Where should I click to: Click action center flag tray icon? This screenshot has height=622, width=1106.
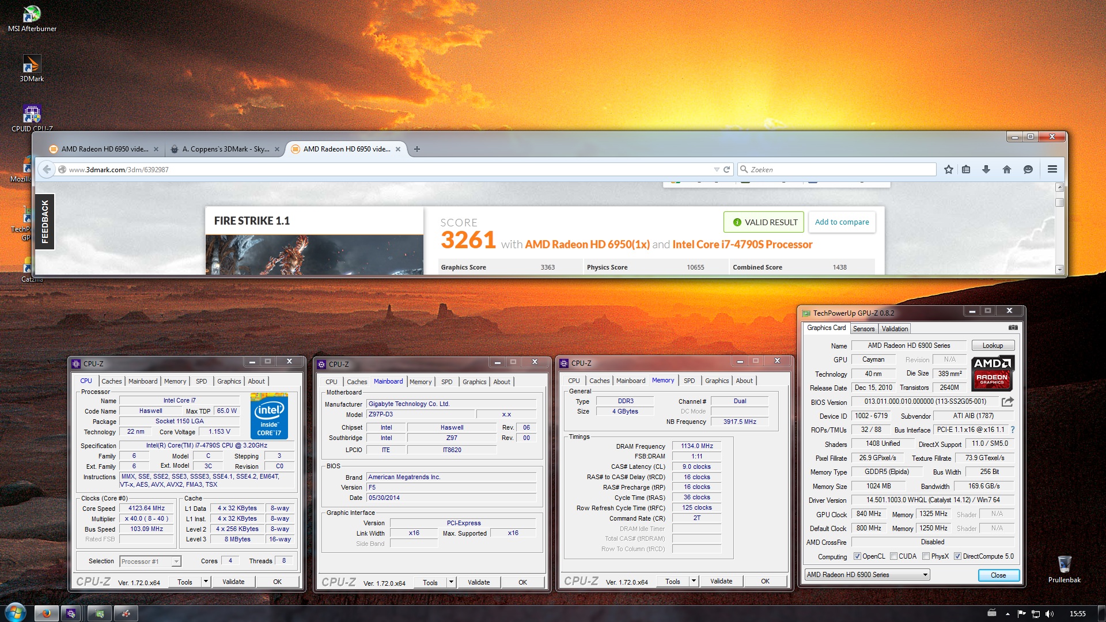pos(1021,614)
